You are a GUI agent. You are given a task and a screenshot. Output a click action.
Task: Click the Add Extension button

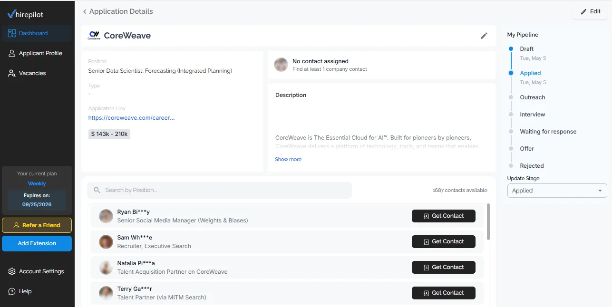37,243
